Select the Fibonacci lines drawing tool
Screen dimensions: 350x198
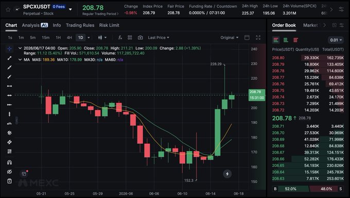tap(9, 152)
